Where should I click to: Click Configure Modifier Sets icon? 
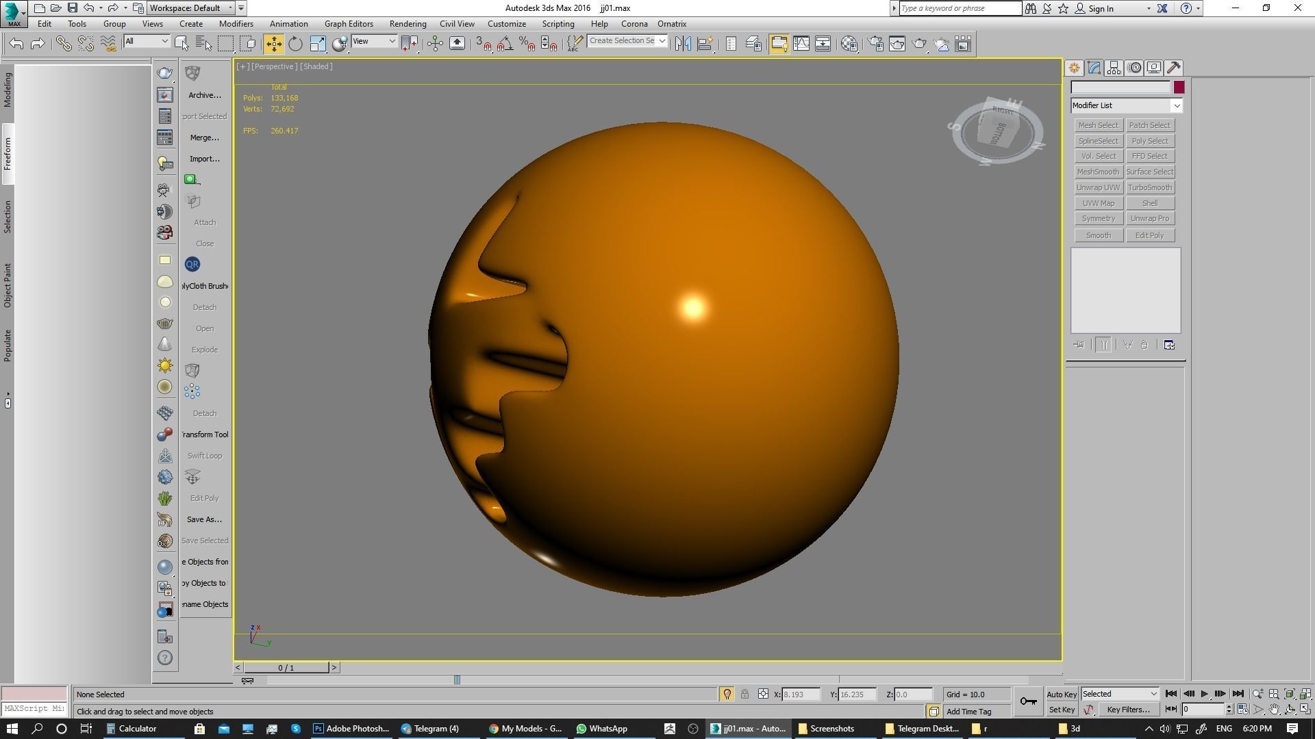(1169, 345)
